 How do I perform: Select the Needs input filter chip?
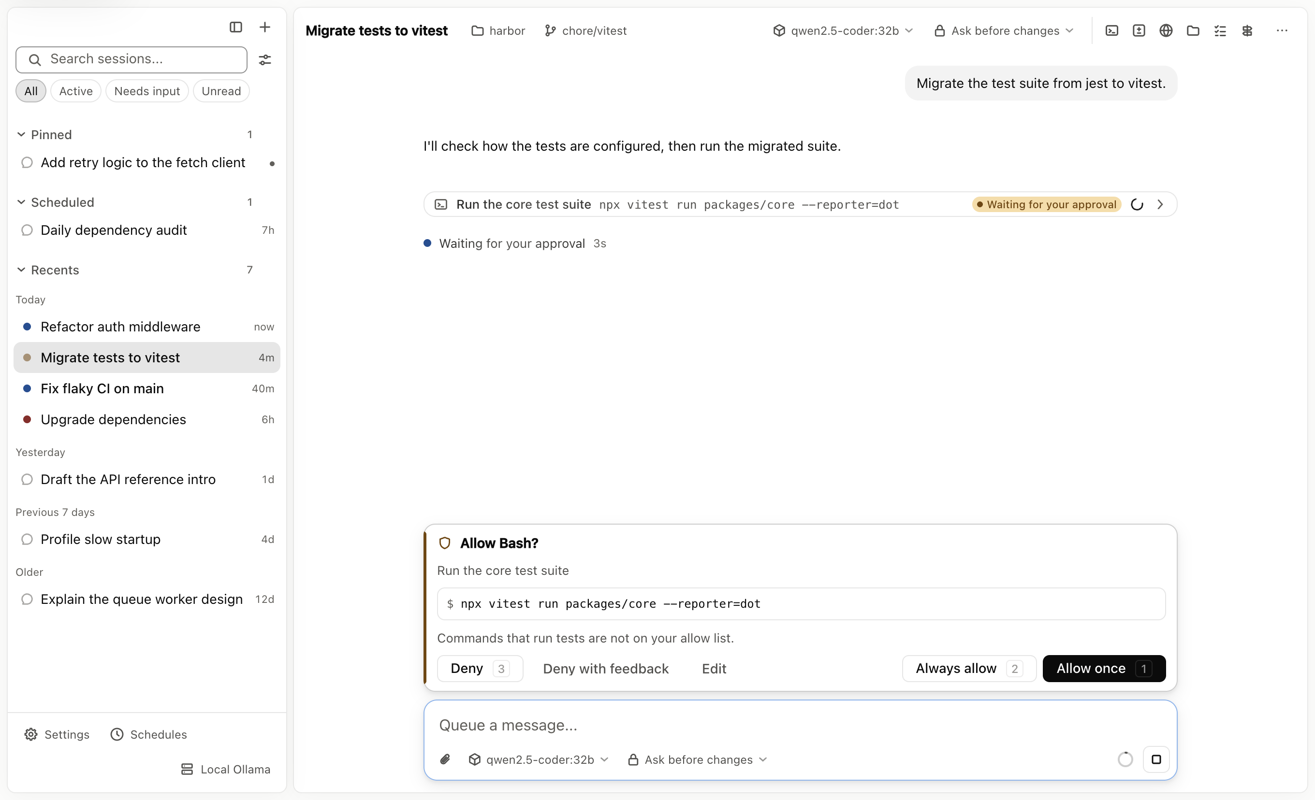[x=147, y=91]
